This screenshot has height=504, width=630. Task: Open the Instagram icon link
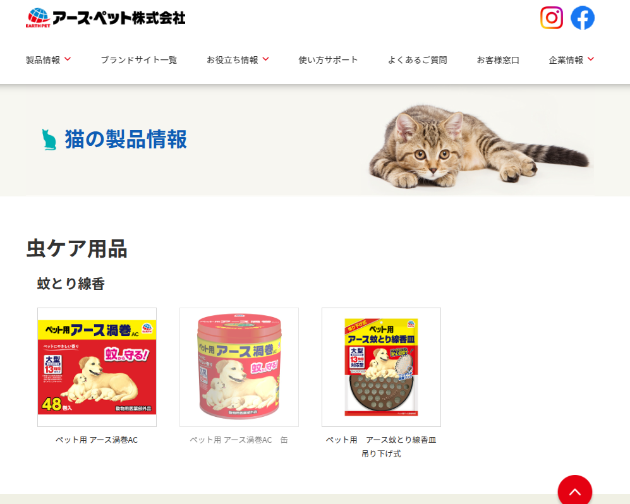point(551,18)
